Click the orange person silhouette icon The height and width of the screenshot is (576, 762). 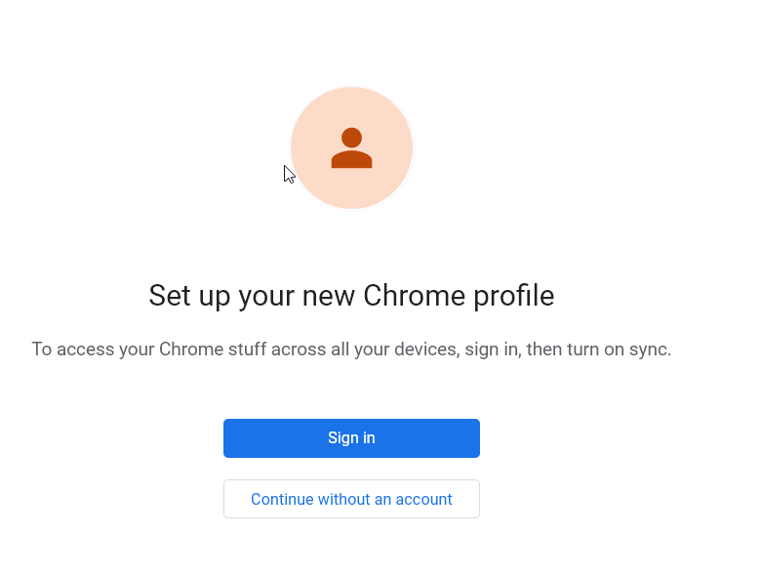pos(351,147)
